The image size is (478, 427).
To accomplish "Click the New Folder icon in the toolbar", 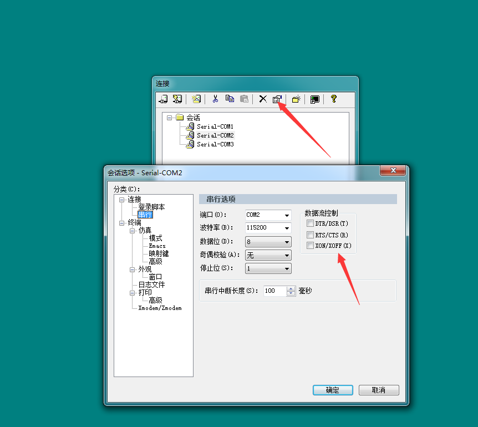I will [x=296, y=99].
